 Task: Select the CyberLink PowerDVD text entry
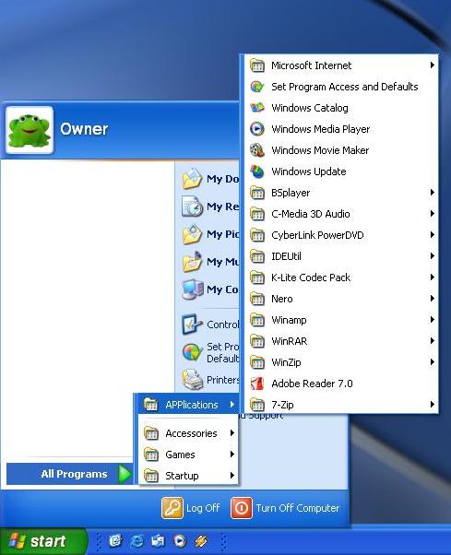[317, 235]
